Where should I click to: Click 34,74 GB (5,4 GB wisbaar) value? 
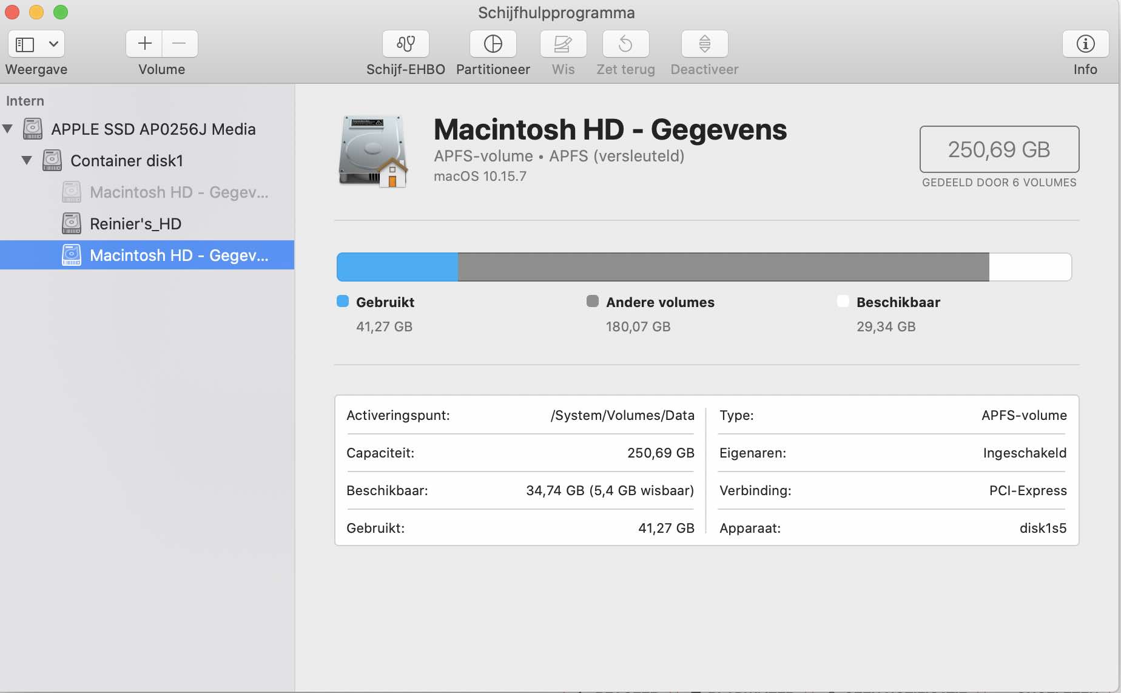click(610, 490)
